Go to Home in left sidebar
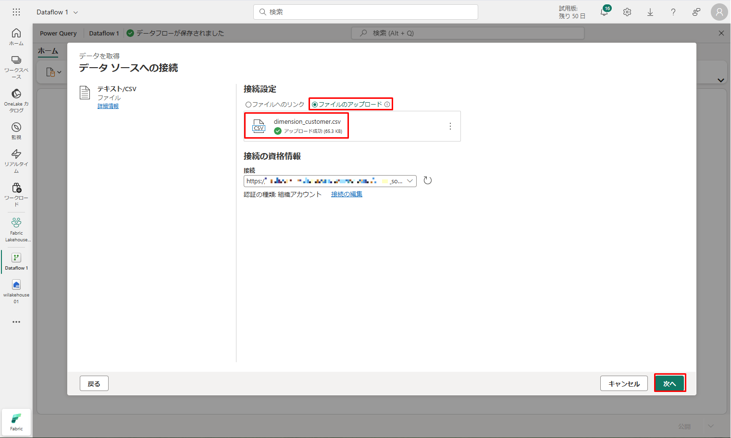Screen dimensions: 731x438 (x=16, y=36)
